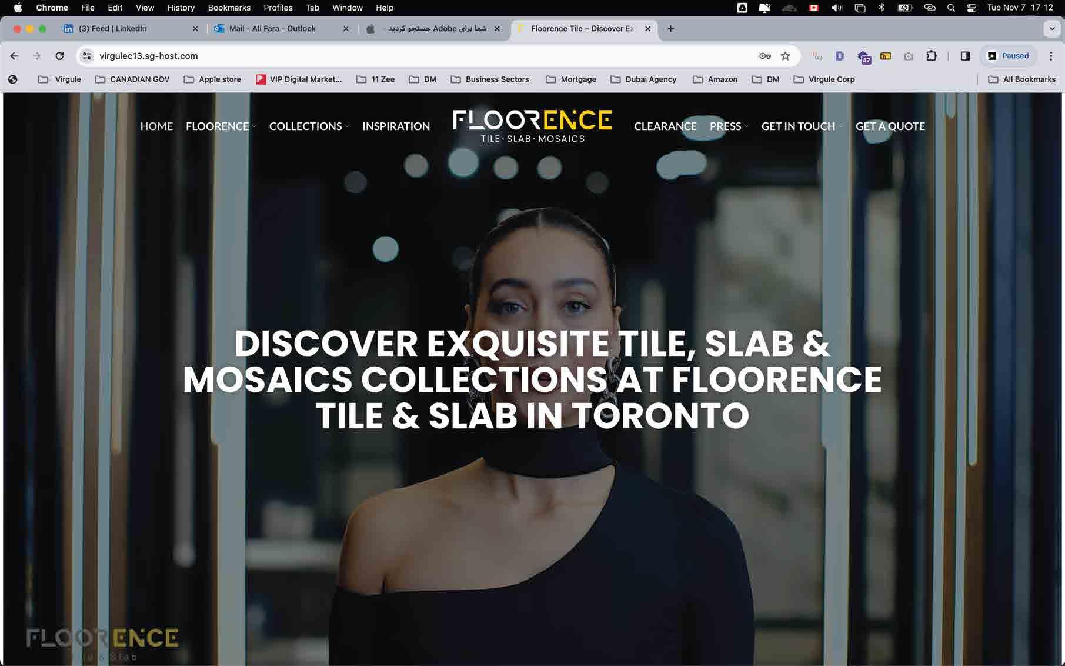Add a new tab with plus button

coord(670,28)
